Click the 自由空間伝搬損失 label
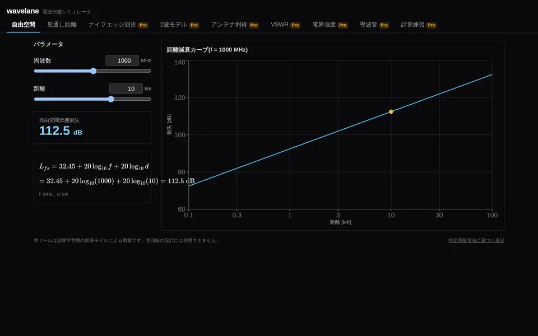 coord(59,120)
